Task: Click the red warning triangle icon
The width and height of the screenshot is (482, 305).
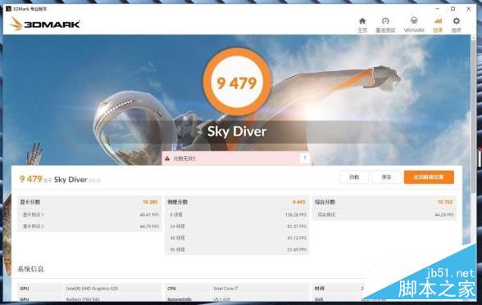Action: 167,159
